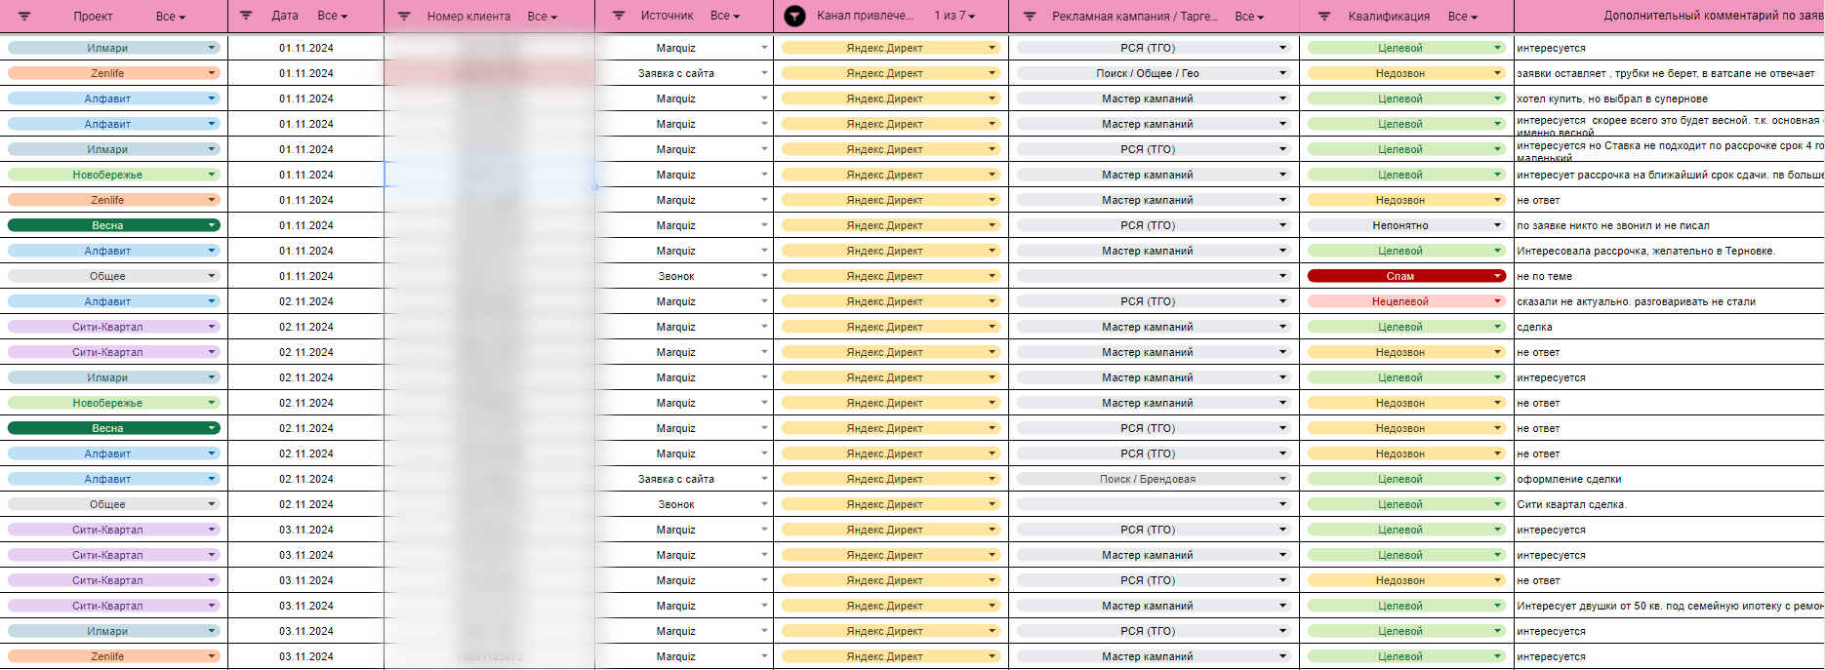The height and width of the screenshot is (670, 1825).
Task: Open filter icon for Рекламная кампания column
Action: click(x=1030, y=17)
